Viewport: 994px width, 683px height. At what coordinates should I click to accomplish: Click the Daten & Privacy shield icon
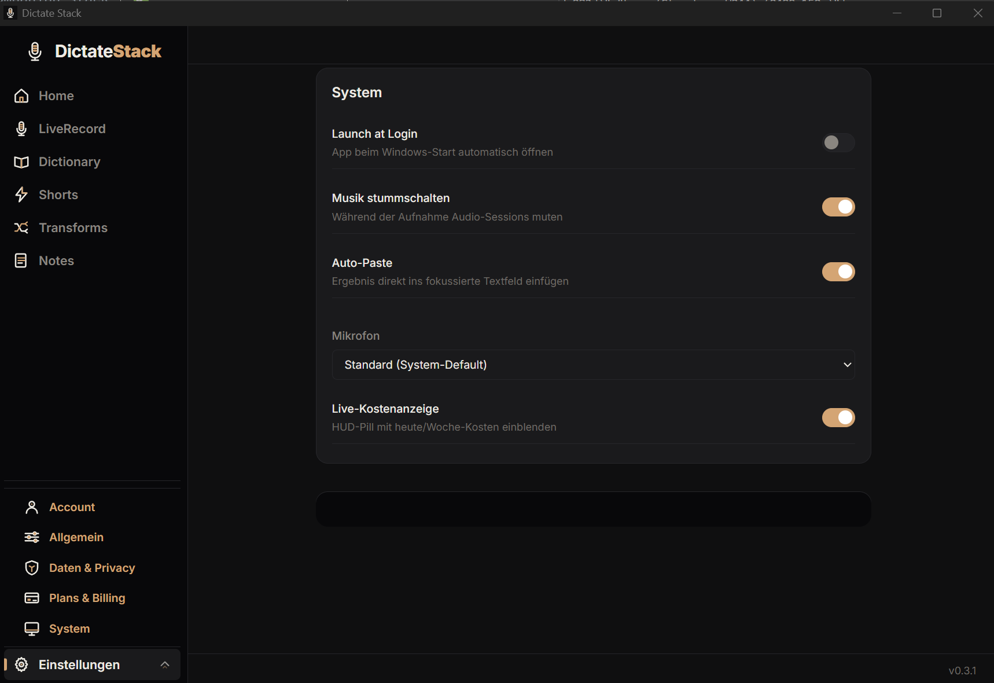pos(32,568)
